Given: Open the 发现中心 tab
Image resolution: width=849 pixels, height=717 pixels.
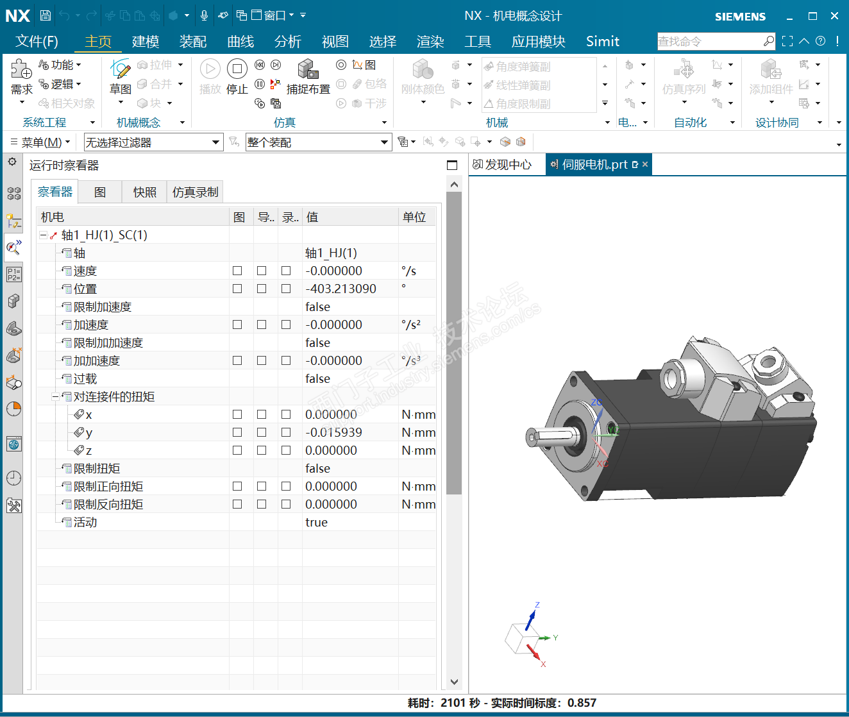Looking at the screenshot, I should click(x=503, y=165).
